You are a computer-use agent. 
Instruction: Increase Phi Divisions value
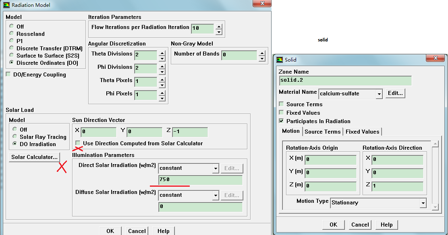[162, 65]
